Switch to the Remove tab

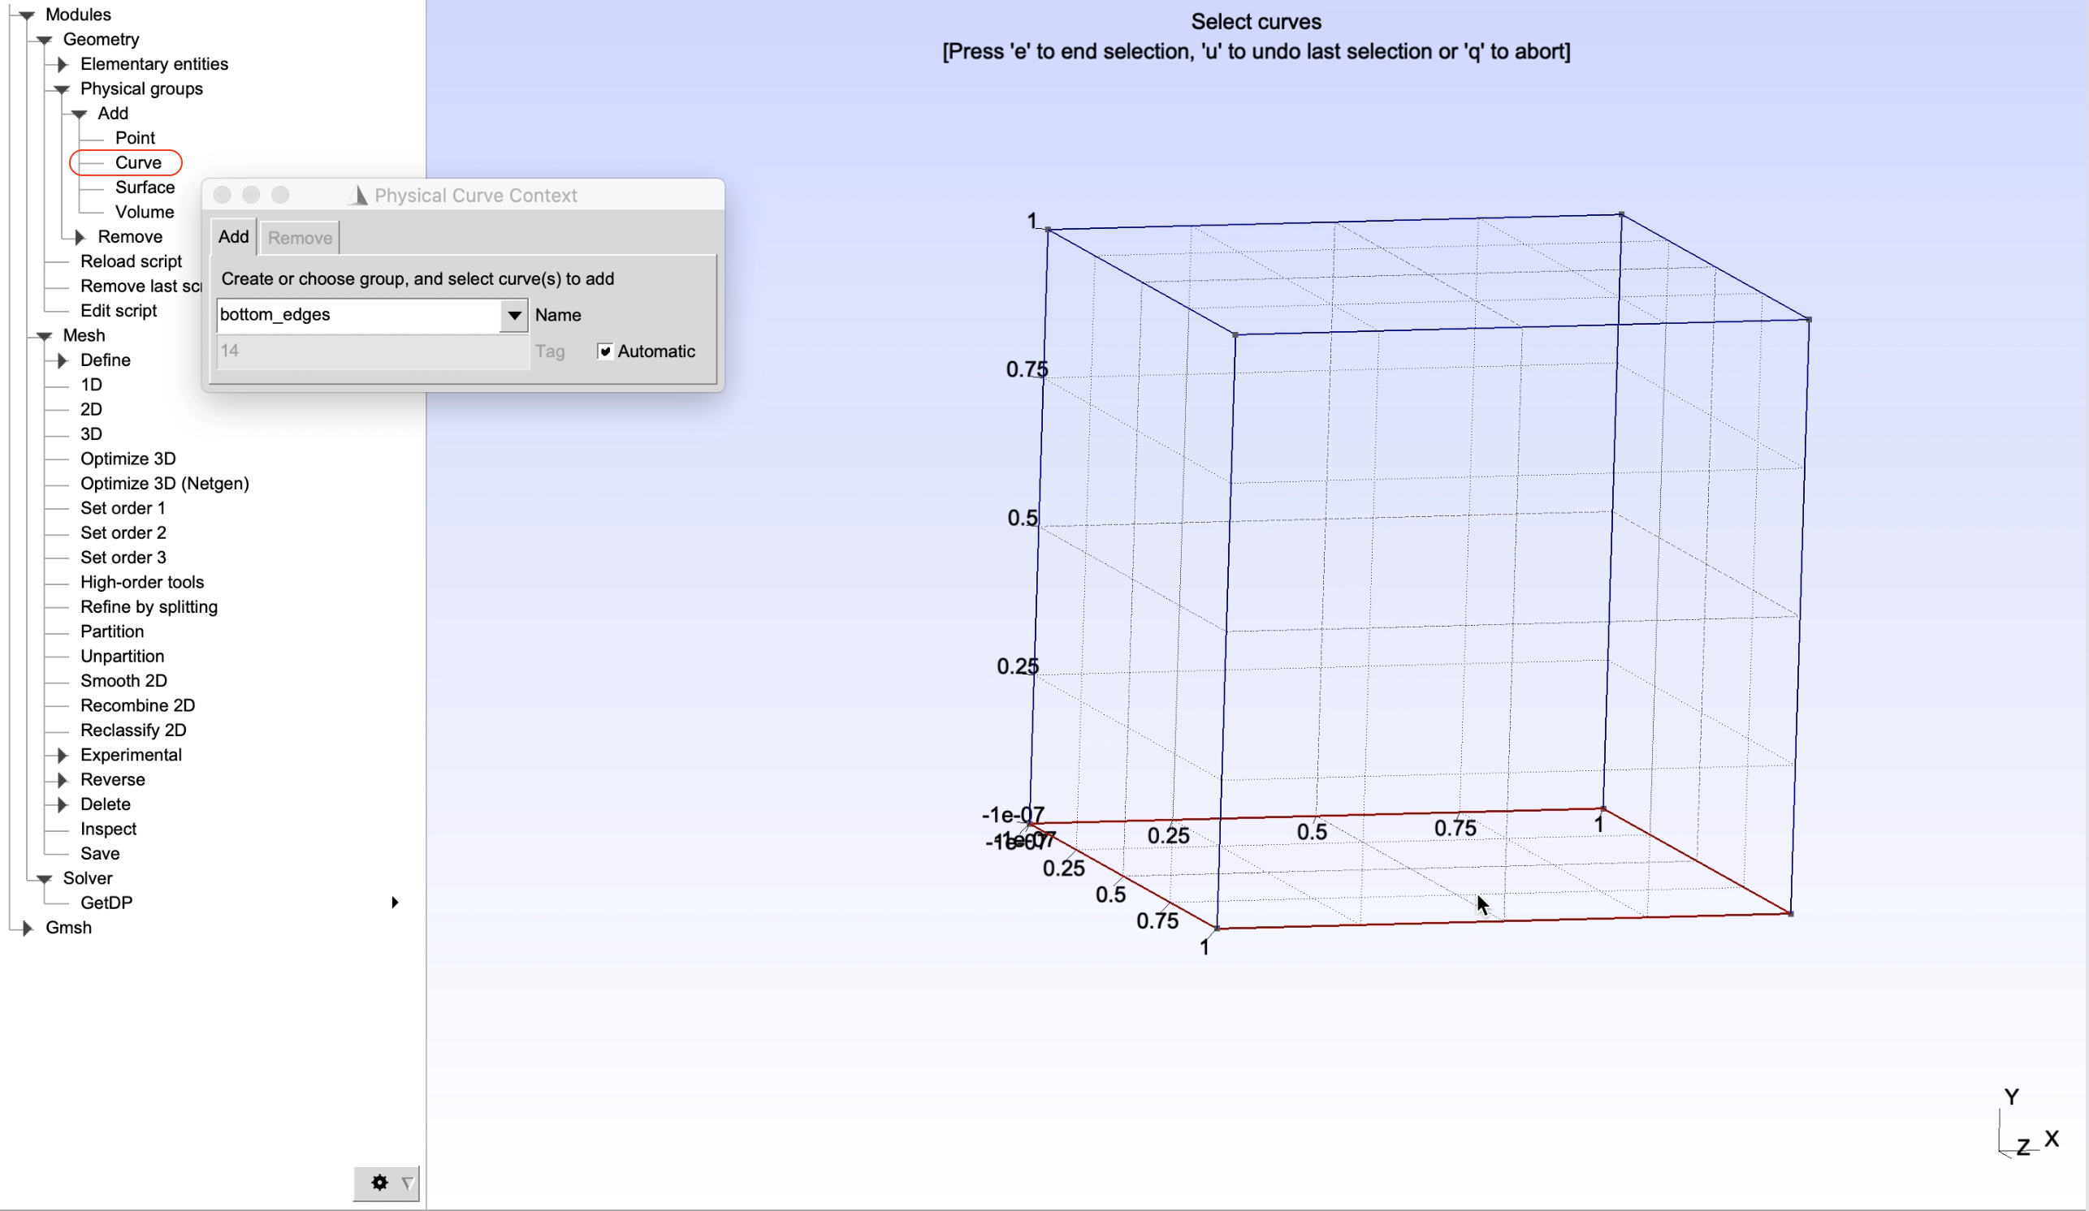pyautogui.click(x=299, y=238)
